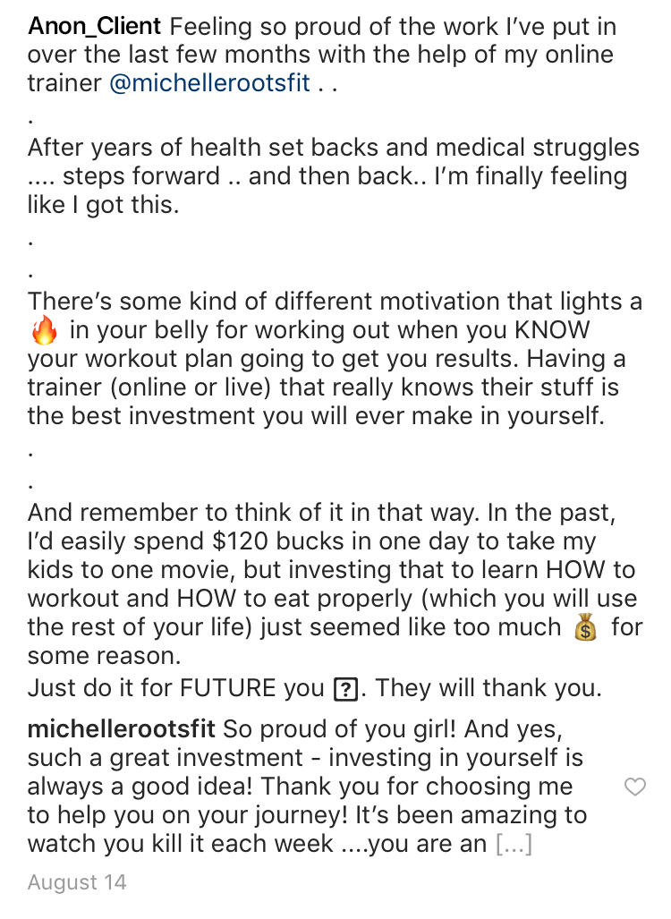
Task: Click the fire emoji in the caption
Action: (x=43, y=331)
